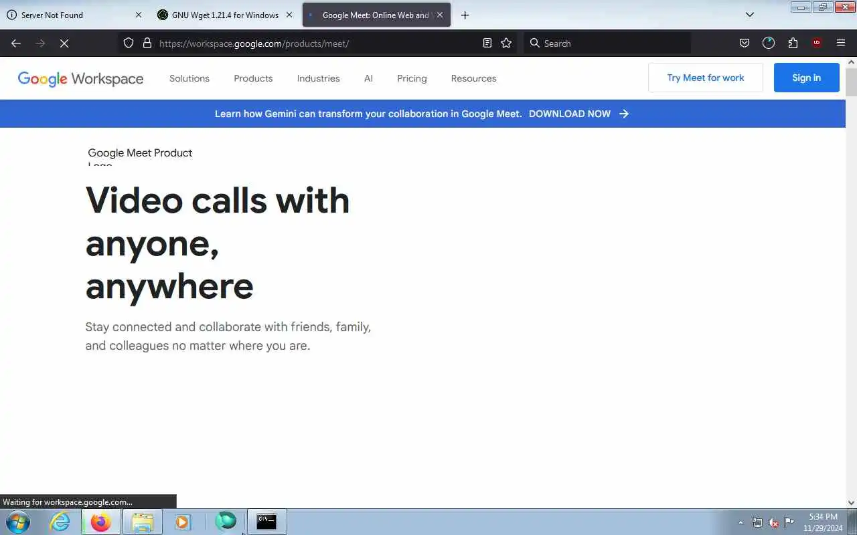Close the Google Meet tab
The width and height of the screenshot is (857, 535).
point(440,15)
